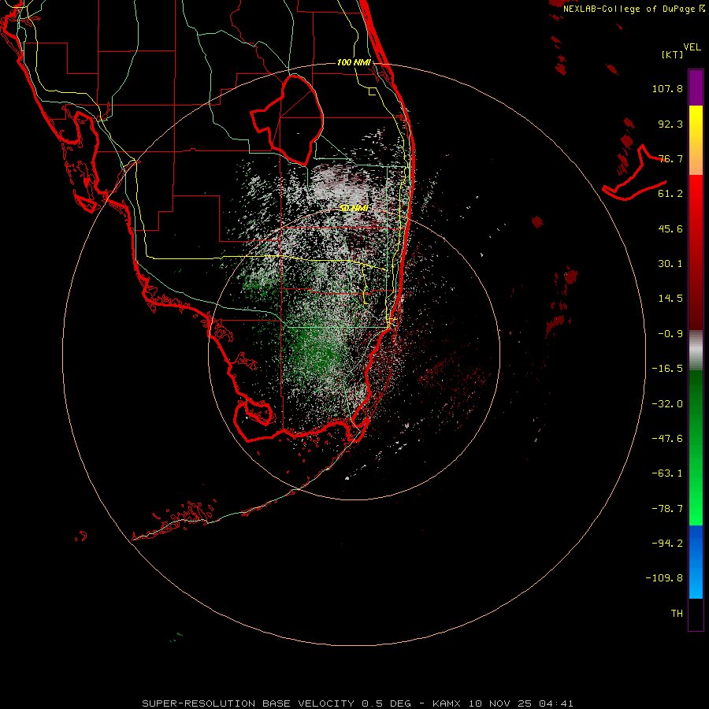Viewport: 709px width, 709px height.
Task: Click the NEXLAB-College of DuPage title text
Action: pos(630,9)
